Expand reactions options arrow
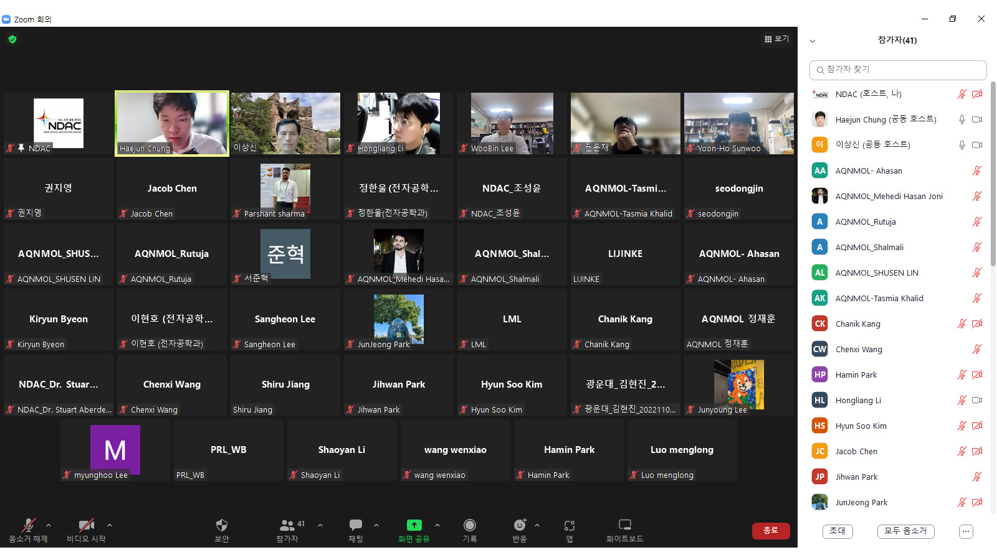The width and height of the screenshot is (997, 560). (x=537, y=525)
